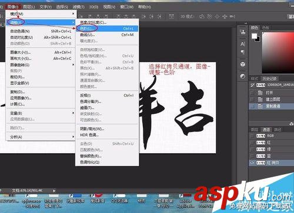294x213 pixels.
Task: Toggle visibility eye of 红 channel
Action: (x=252, y=143)
